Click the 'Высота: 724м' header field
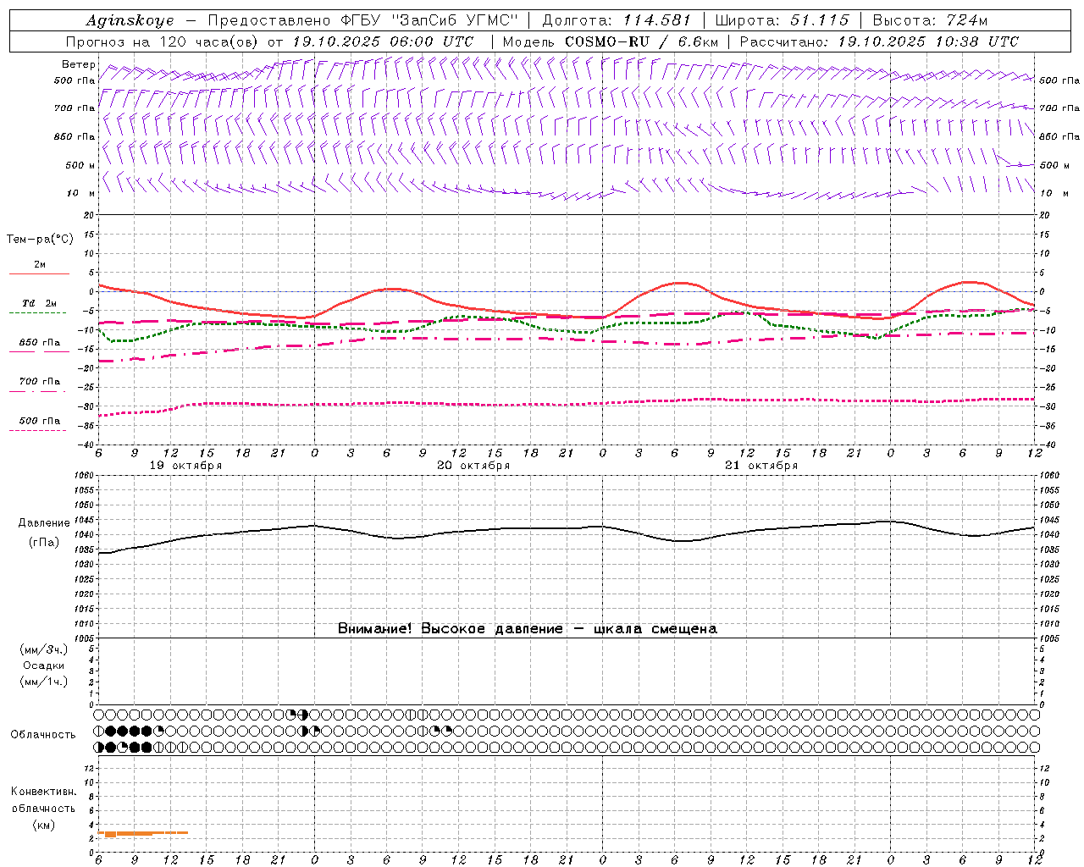 coord(930,20)
